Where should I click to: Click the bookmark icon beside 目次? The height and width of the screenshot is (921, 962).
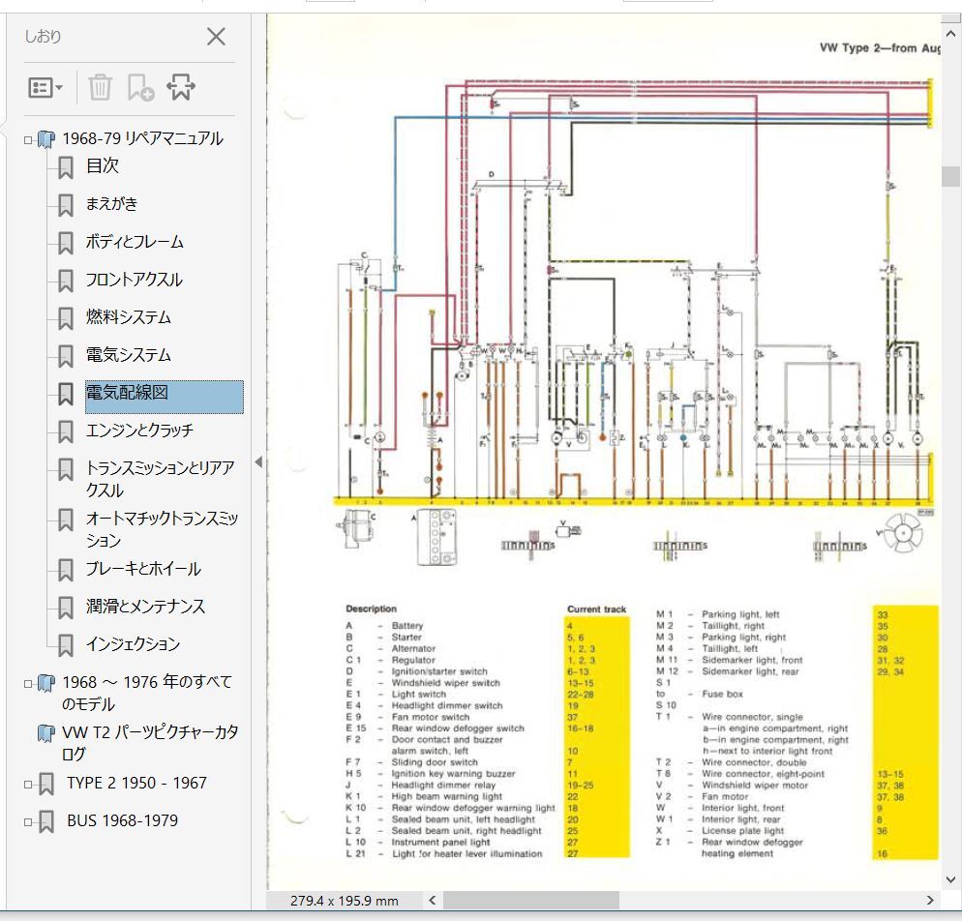[x=66, y=167]
